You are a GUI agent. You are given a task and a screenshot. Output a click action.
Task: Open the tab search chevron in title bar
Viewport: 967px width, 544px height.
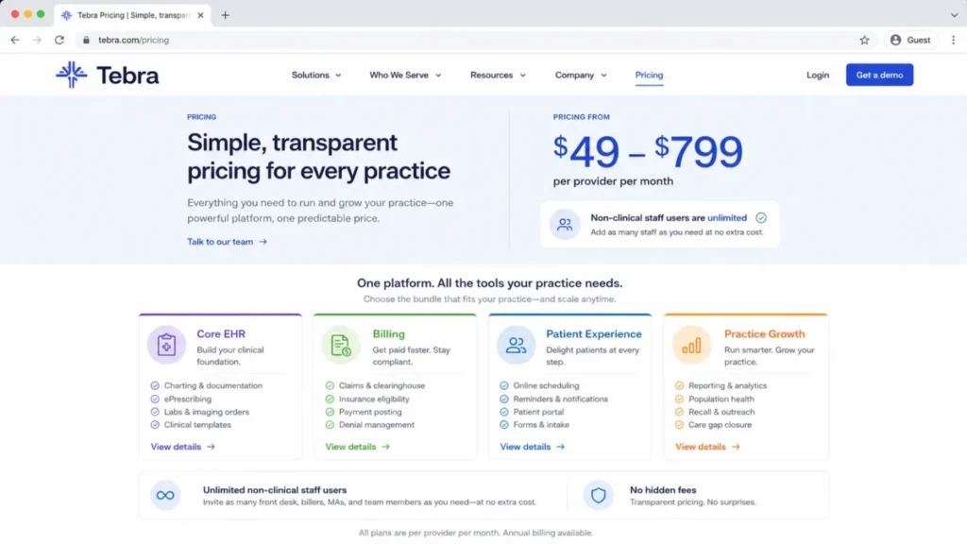(x=954, y=15)
